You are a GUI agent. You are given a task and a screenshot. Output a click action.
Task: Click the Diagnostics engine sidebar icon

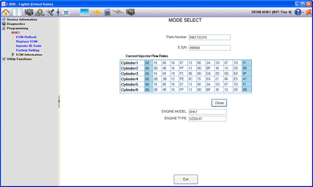point(4,24)
